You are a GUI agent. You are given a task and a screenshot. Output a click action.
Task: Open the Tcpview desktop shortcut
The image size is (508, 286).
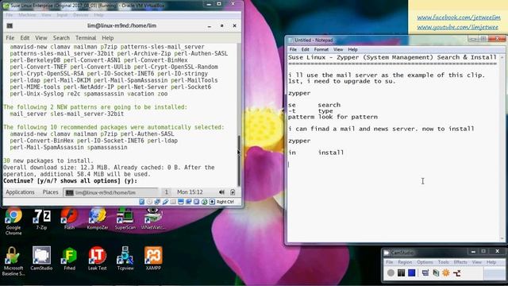pyautogui.click(x=125, y=259)
